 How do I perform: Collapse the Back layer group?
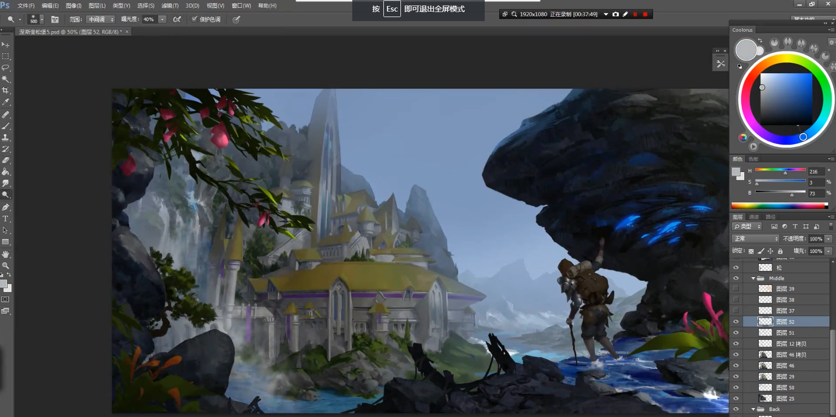753,409
